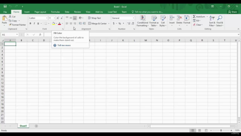Toggle Align Left for text

[67, 23]
